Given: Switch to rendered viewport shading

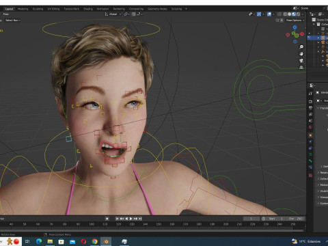Looking at the screenshot, I should pos(298,14).
